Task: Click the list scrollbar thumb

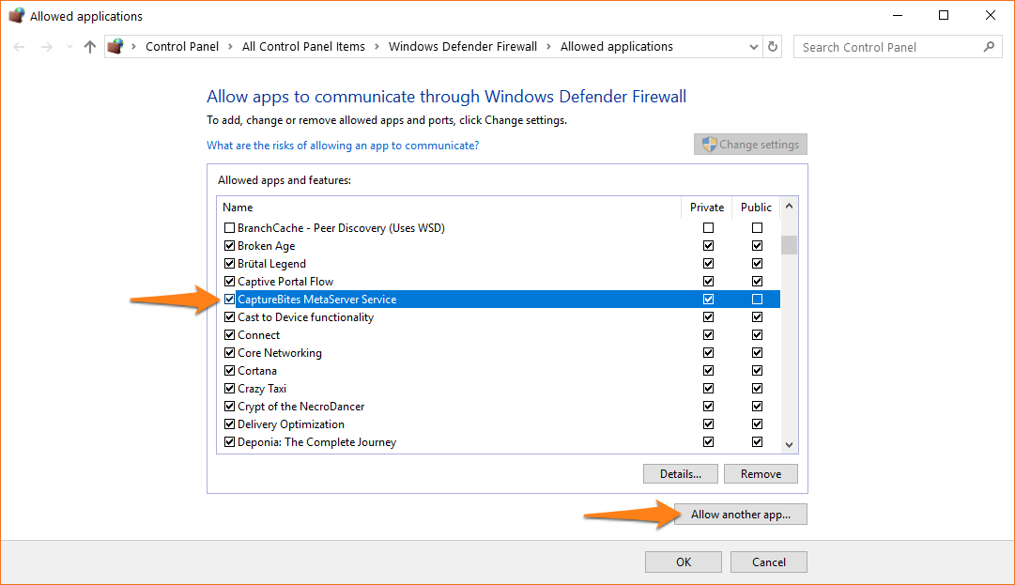Action: [789, 245]
